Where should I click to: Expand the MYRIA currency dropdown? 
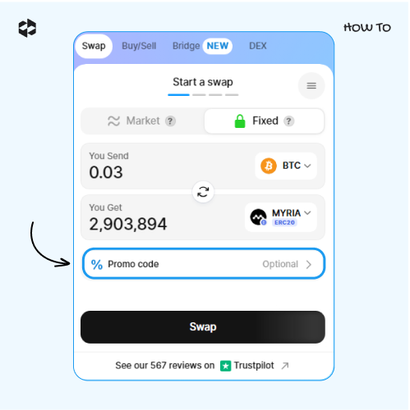[x=281, y=217]
